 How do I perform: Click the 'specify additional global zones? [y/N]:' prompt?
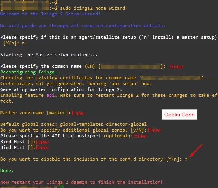coord(73,130)
